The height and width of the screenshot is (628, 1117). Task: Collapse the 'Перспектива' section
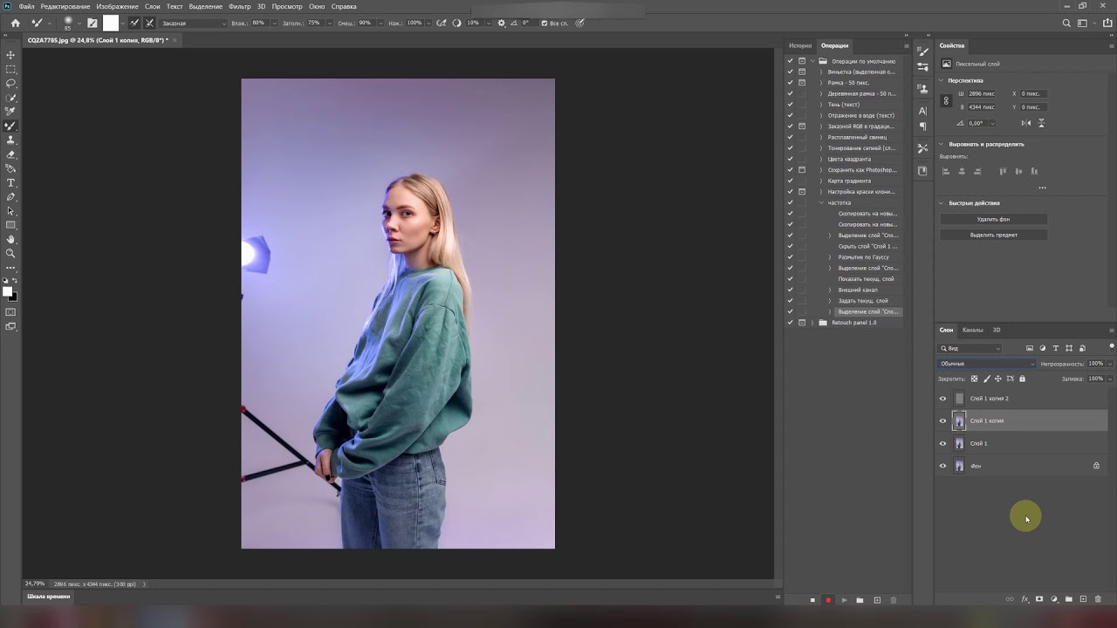click(942, 80)
